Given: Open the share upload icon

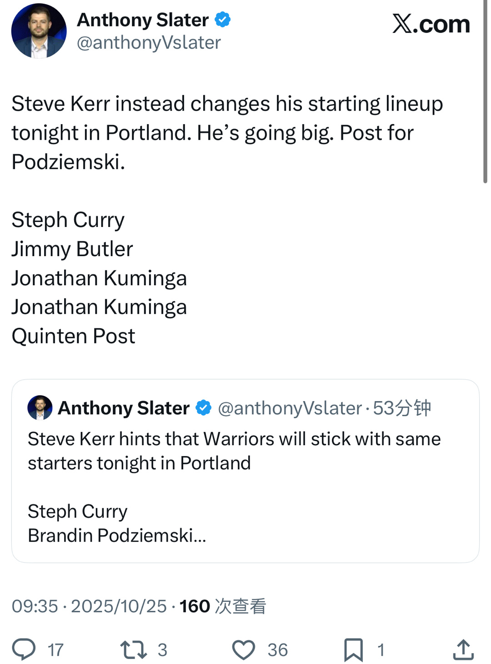Looking at the screenshot, I should 463,649.
